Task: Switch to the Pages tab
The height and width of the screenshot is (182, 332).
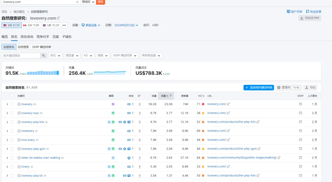Action: (x=56, y=37)
